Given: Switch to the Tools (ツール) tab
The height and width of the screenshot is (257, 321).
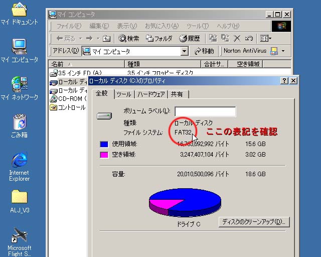Looking at the screenshot, I should tap(123, 94).
